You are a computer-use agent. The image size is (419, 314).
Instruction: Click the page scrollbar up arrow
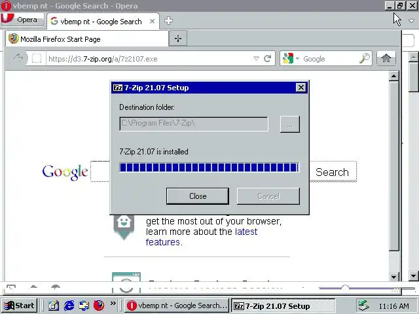point(393,76)
